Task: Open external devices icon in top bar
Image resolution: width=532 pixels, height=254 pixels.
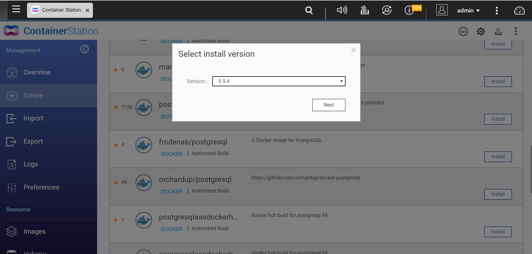Action: [x=387, y=10]
